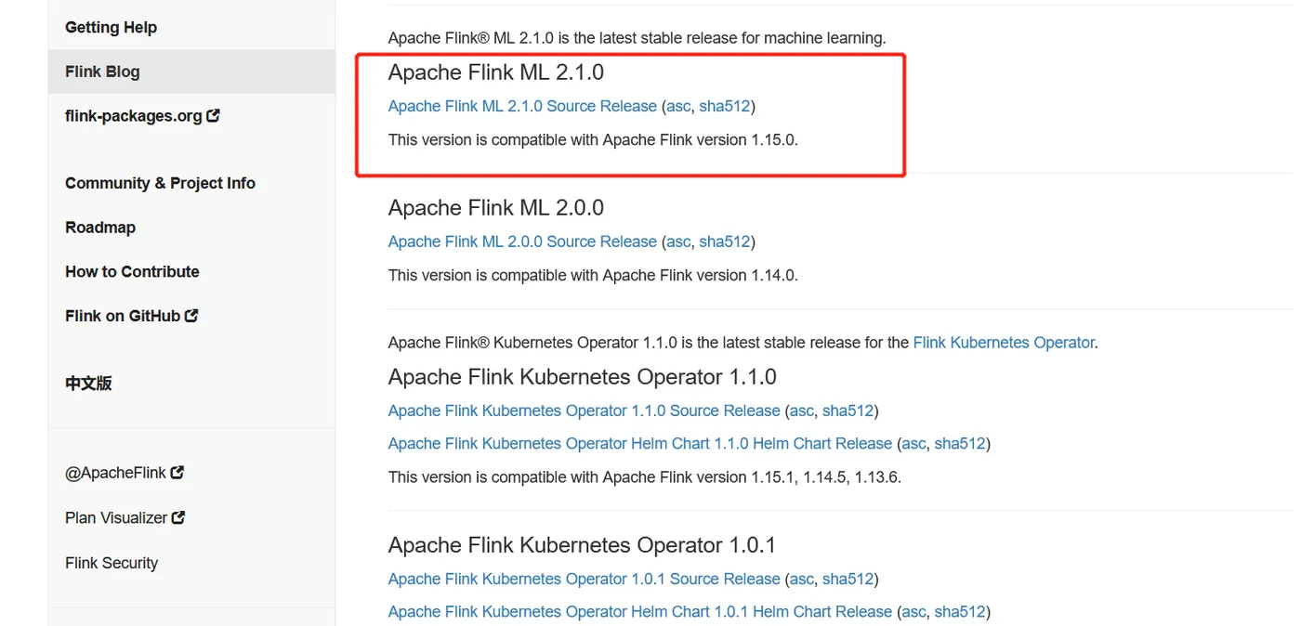This screenshot has width=1301, height=626.
Task: Select Flink Blog sidebar item
Action: [x=102, y=72]
